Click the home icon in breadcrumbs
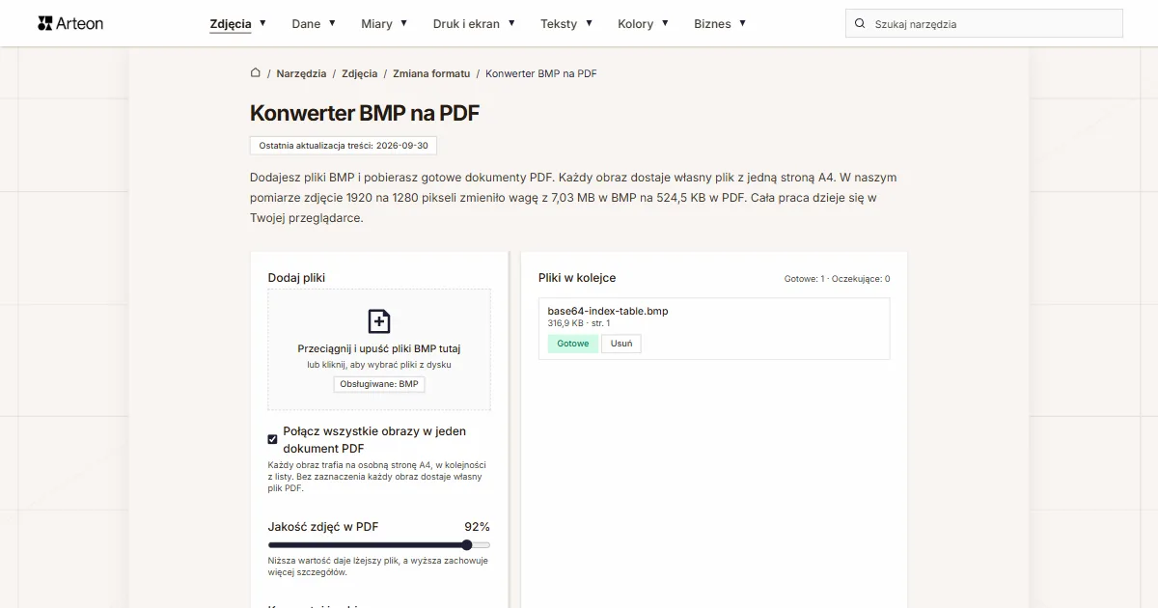 [x=256, y=72]
